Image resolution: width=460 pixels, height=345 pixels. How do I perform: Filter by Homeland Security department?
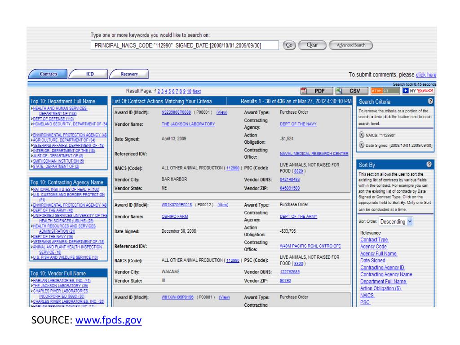70,124
